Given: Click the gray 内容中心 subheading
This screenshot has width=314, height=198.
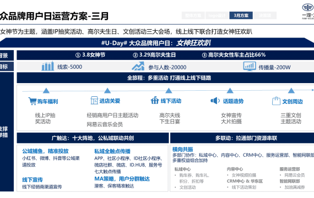Looking at the screenshot, I should (235, 169).
